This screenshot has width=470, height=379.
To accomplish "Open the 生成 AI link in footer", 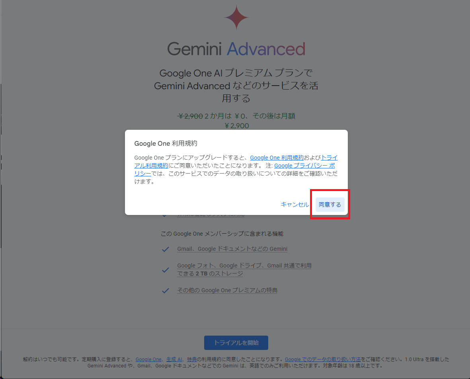I will 174,359.
